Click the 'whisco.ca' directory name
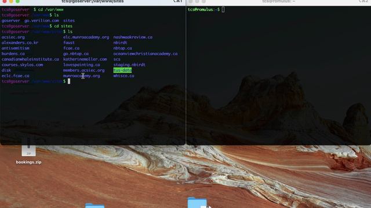The image size is (371, 208). coord(123,76)
